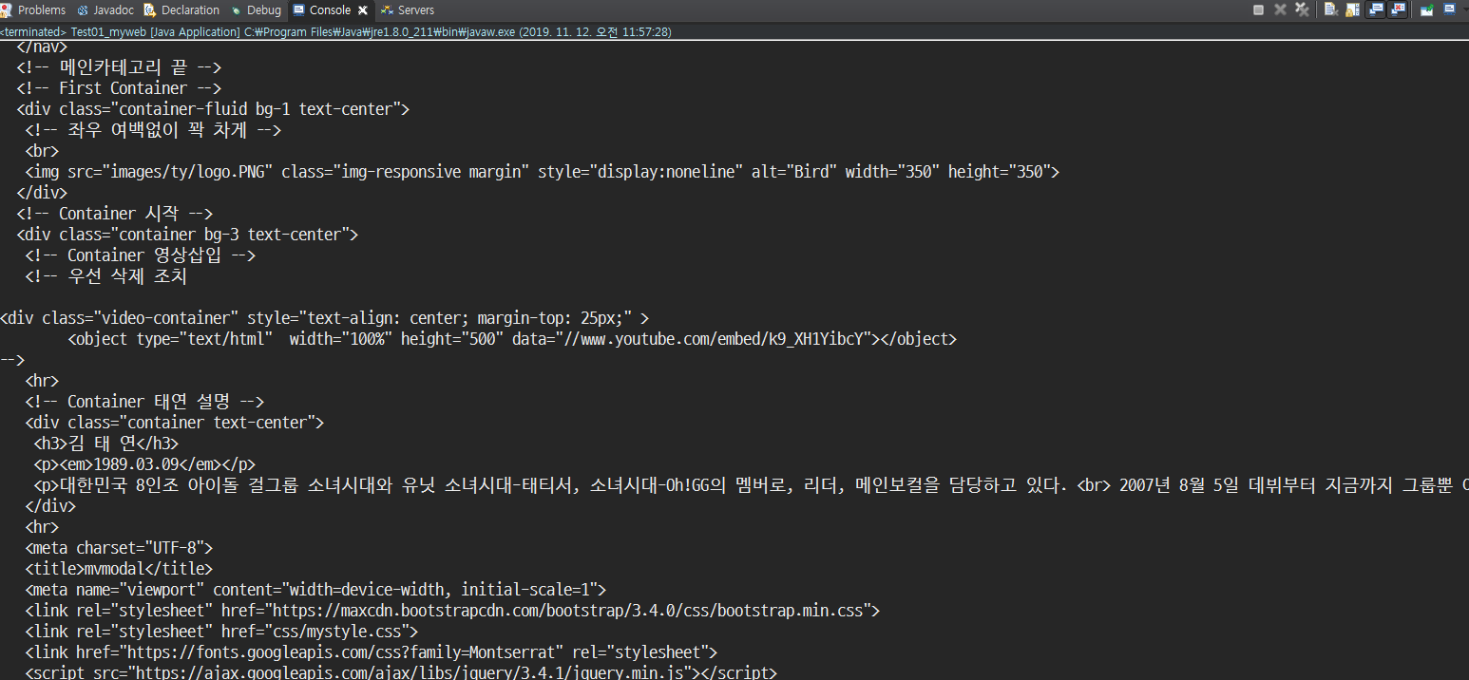Switch to the Declaration tab

pyautogui.click(x=181, y=9)
